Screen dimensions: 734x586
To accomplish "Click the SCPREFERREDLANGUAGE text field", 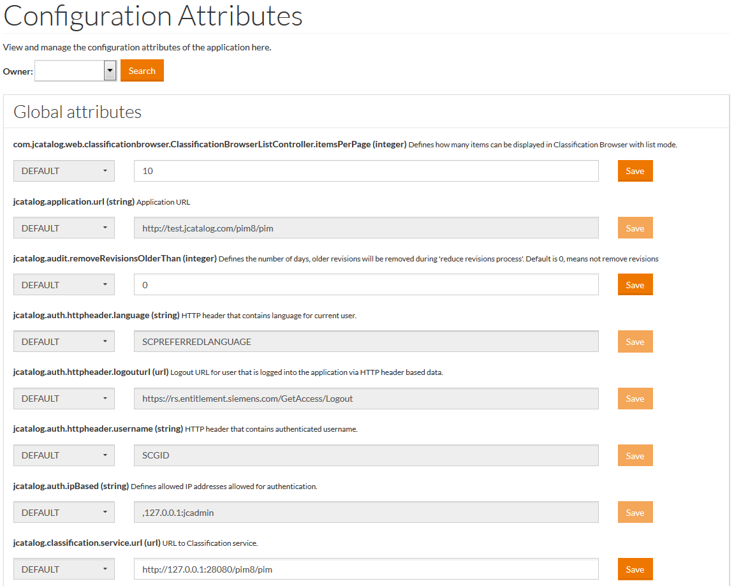I will point(366,342).
